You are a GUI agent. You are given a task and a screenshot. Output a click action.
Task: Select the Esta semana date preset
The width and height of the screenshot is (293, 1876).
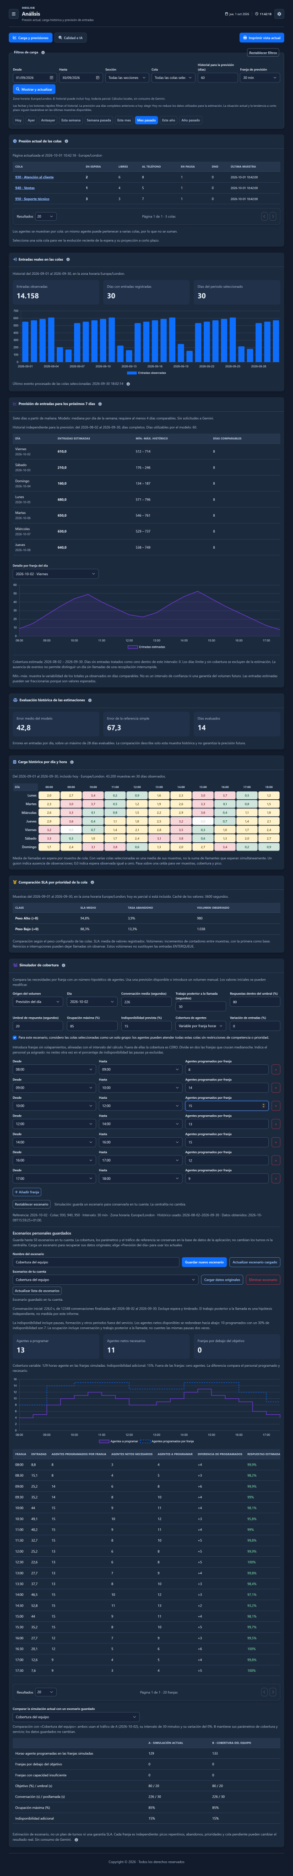pos(71,120)
